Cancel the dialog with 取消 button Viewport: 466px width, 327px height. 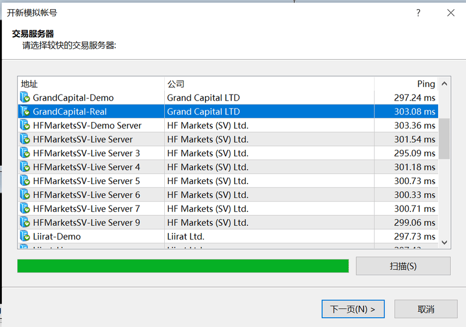[426, 309]
